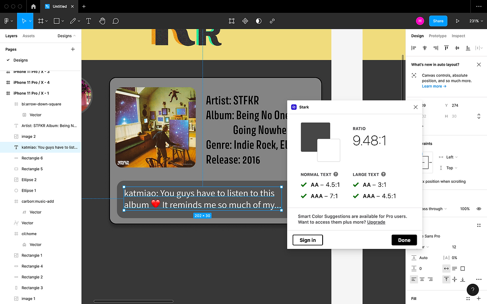The image size is (487, 304).
Task: Add a new page with plus icon
Action: 73,49
